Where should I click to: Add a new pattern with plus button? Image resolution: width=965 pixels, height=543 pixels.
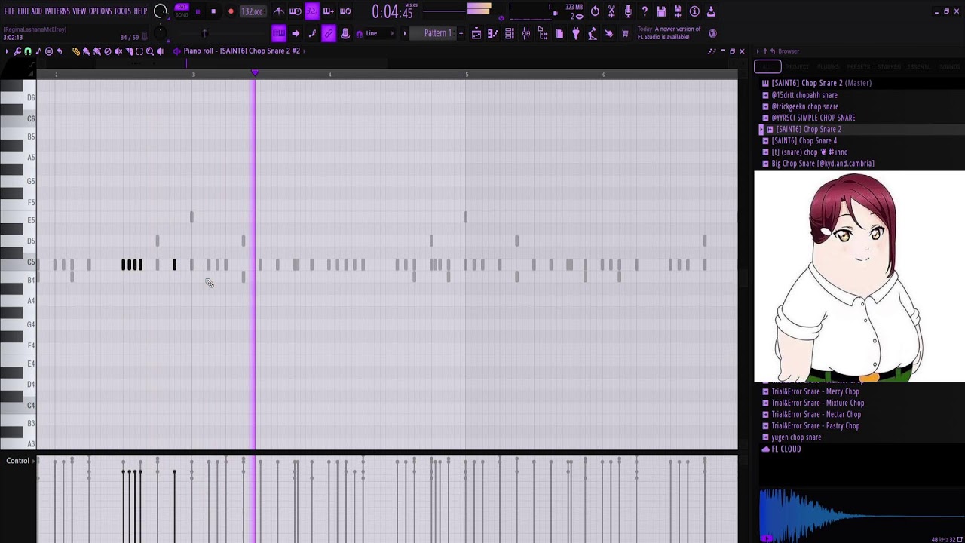(460, 33)
